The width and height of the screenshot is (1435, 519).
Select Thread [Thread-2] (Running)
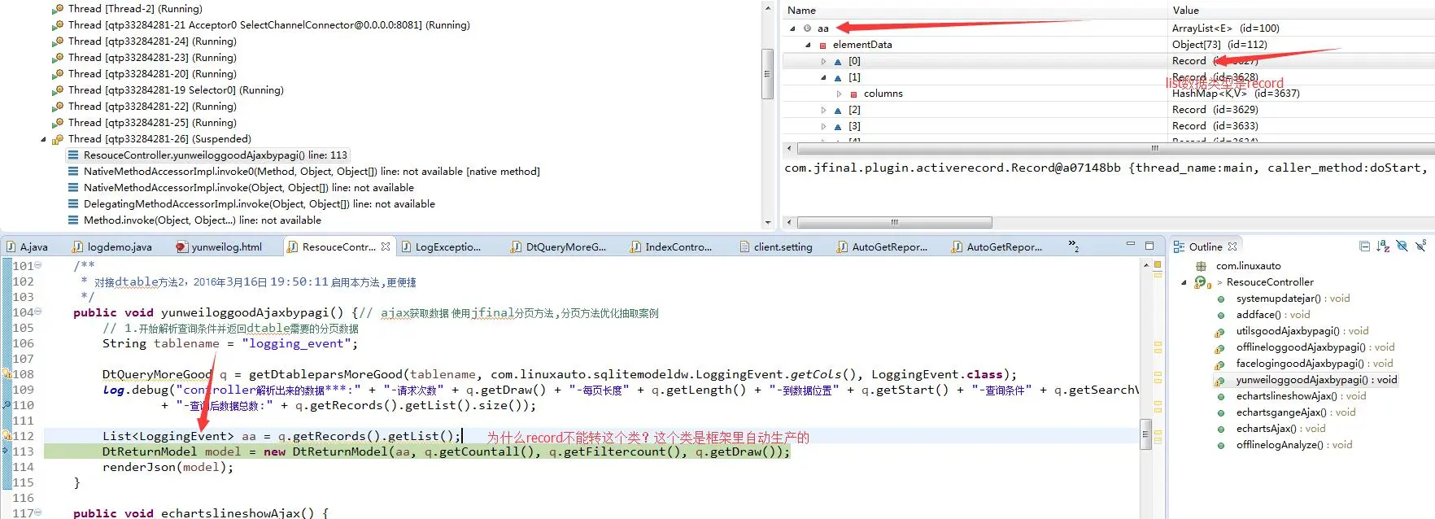pos(128,9)
